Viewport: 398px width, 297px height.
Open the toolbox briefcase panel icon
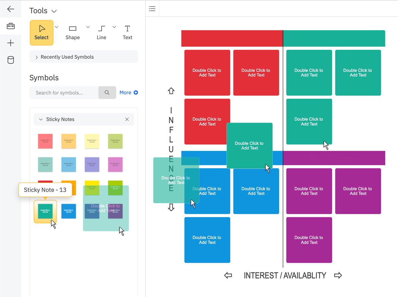point(11,26)
